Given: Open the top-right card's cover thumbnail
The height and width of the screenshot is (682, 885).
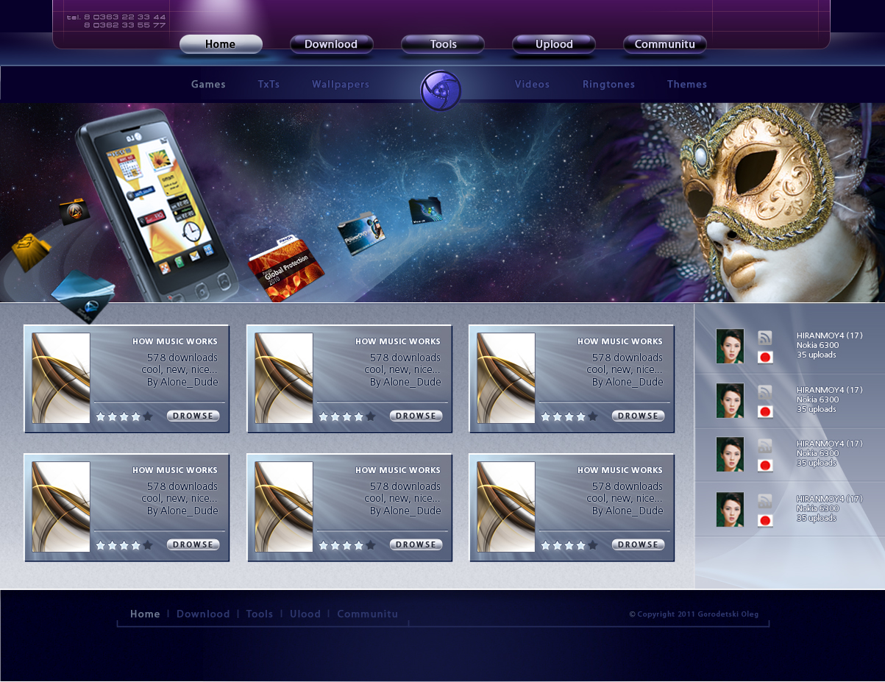Looking at the screenshot, I should 506,378.
